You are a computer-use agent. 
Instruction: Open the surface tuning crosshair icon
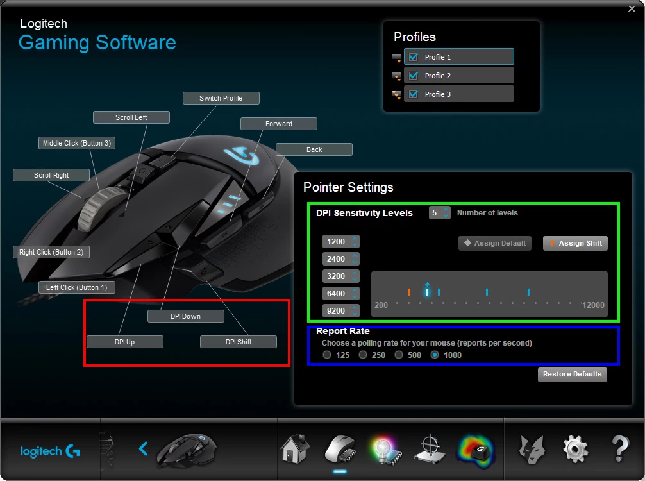click(430, 450)
